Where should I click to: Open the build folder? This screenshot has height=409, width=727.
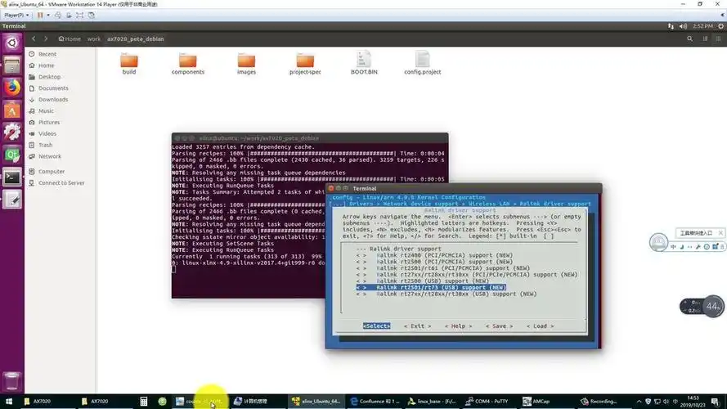[x=129, y=64]
